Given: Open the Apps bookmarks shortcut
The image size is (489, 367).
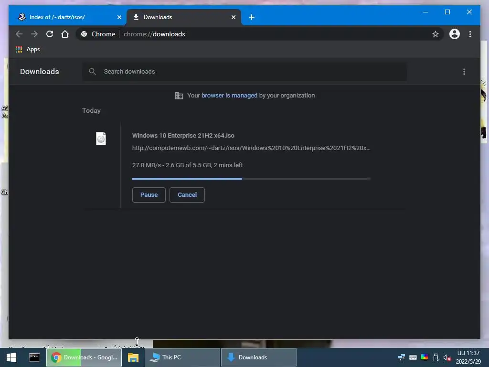Looking at the screenshot, I should [27, 49].
